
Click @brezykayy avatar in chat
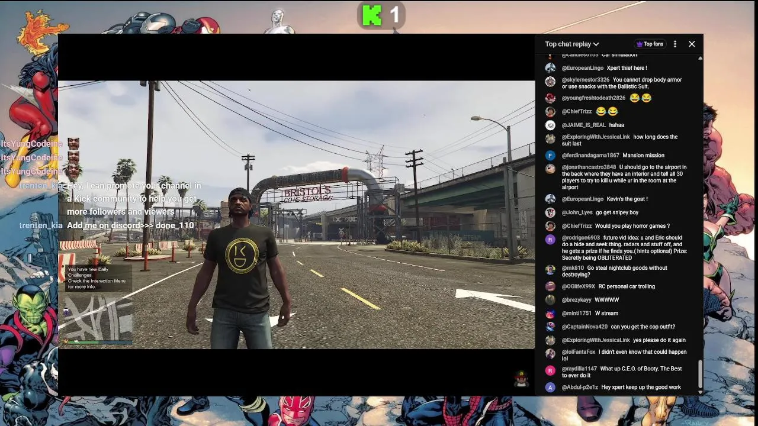click(550, 300)
